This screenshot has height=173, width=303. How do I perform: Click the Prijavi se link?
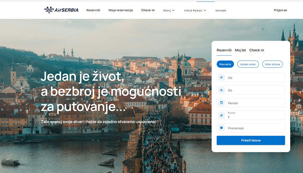tap(280, 10)
